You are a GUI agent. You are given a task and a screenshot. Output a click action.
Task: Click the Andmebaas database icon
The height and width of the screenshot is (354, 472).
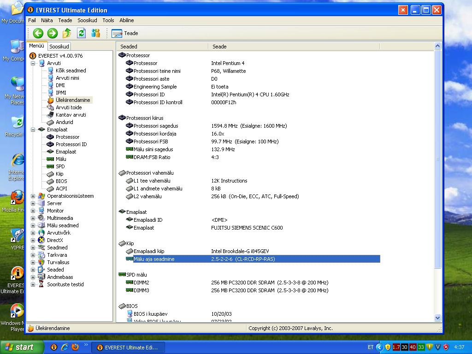[x=41, y=277]
